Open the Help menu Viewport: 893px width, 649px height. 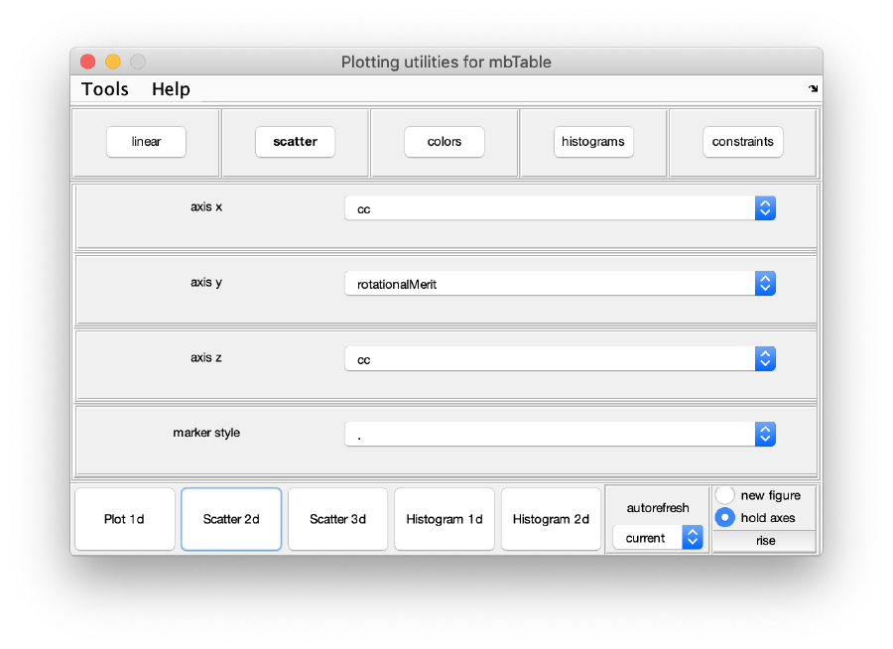(x=170, y=89)
